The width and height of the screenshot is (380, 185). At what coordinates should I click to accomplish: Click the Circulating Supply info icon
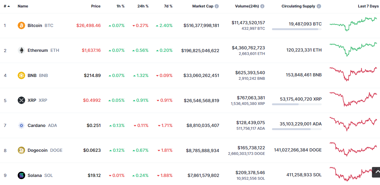(x=319, y=6)
